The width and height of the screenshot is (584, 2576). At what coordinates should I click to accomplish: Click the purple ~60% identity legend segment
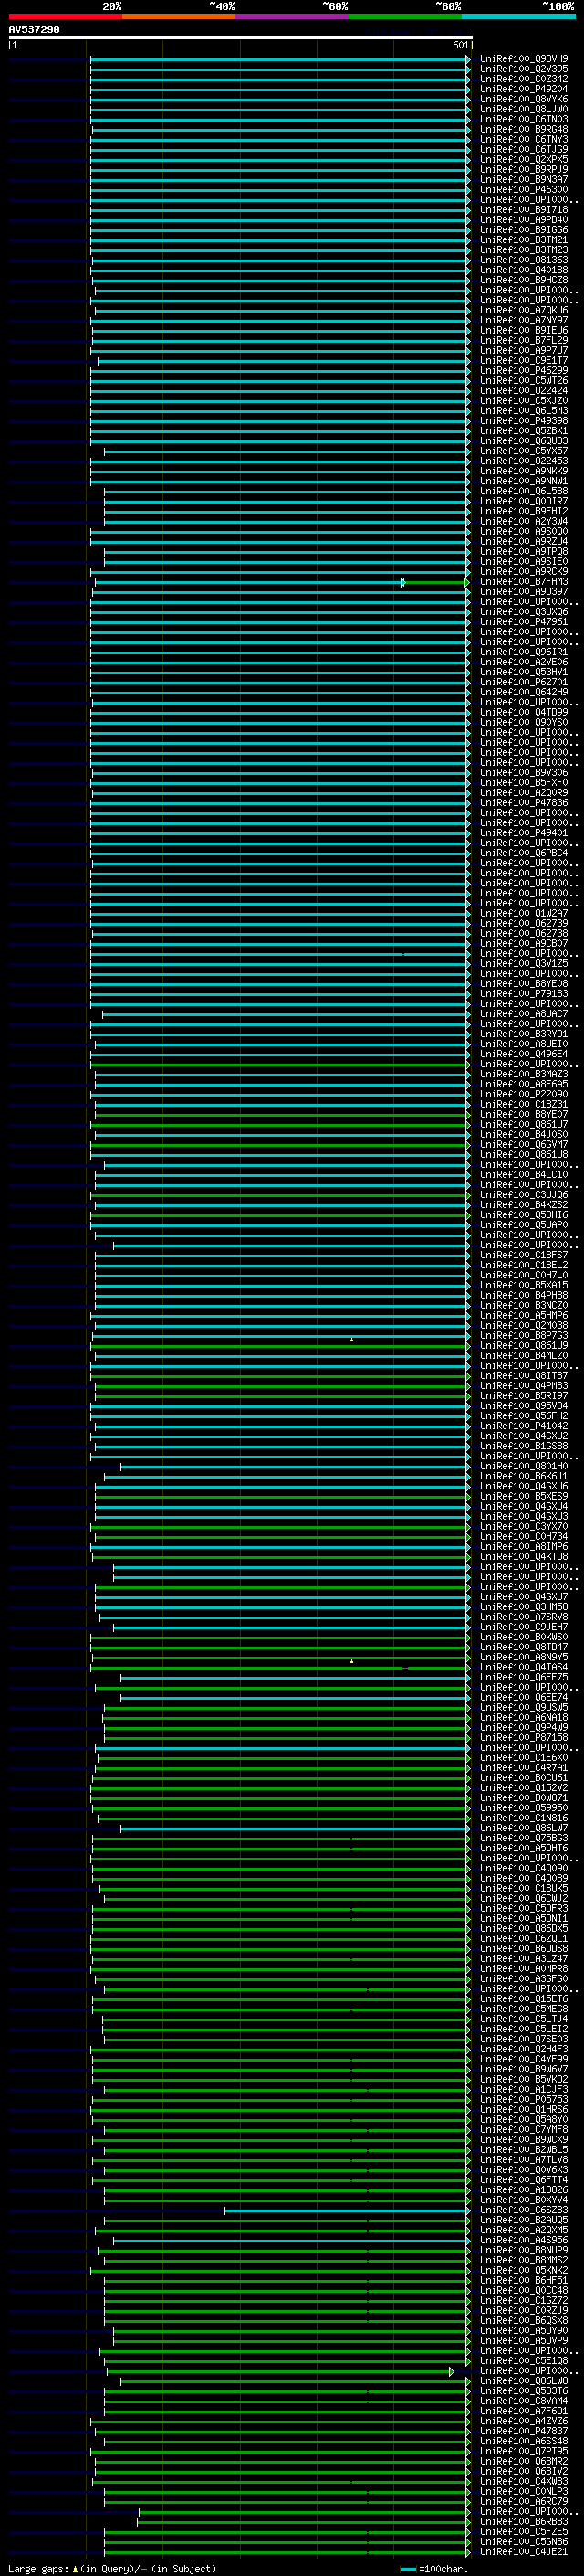[x=291, y=16]
